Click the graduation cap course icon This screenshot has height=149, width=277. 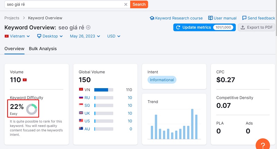152,18
